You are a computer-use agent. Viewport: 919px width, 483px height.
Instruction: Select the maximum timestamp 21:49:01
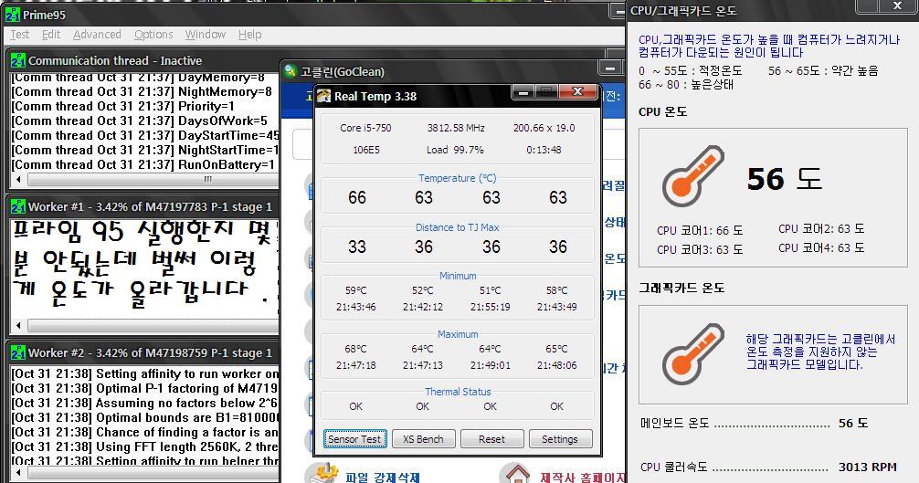[x=491, y=365]
